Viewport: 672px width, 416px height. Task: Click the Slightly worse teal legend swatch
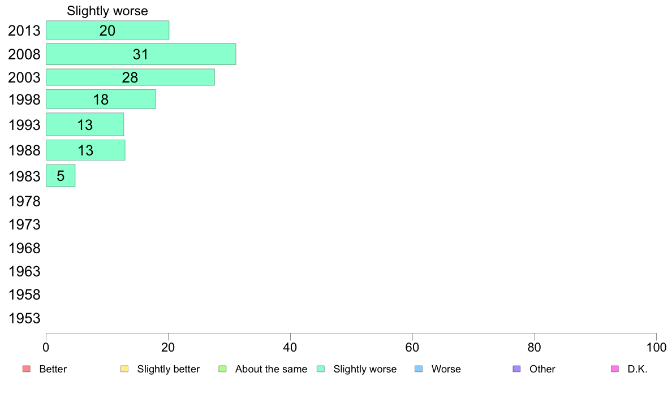pyautogui.click(x=321, y=369)
